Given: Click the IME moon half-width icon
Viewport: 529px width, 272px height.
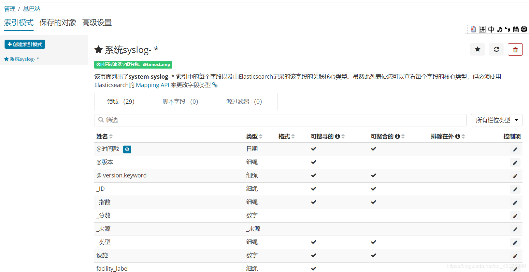Looking at the screenshot, I should pos(500,29).
